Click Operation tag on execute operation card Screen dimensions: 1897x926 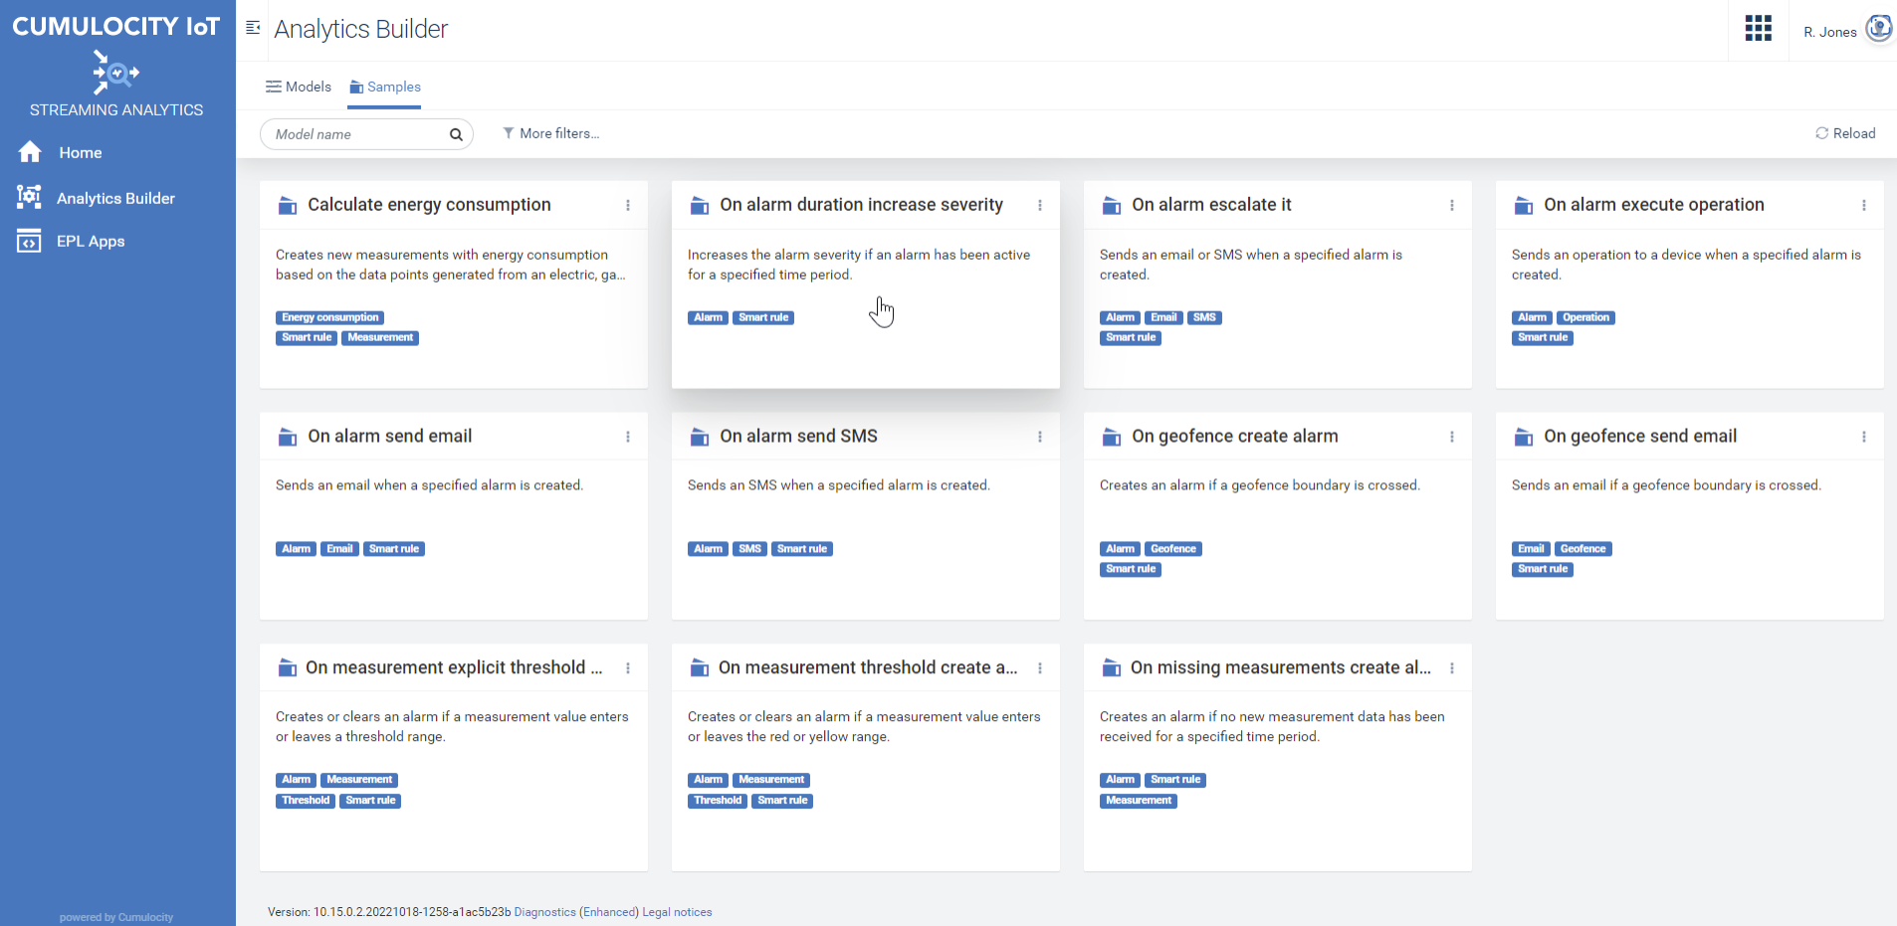pyautogui.click(x=1585, y=317)
